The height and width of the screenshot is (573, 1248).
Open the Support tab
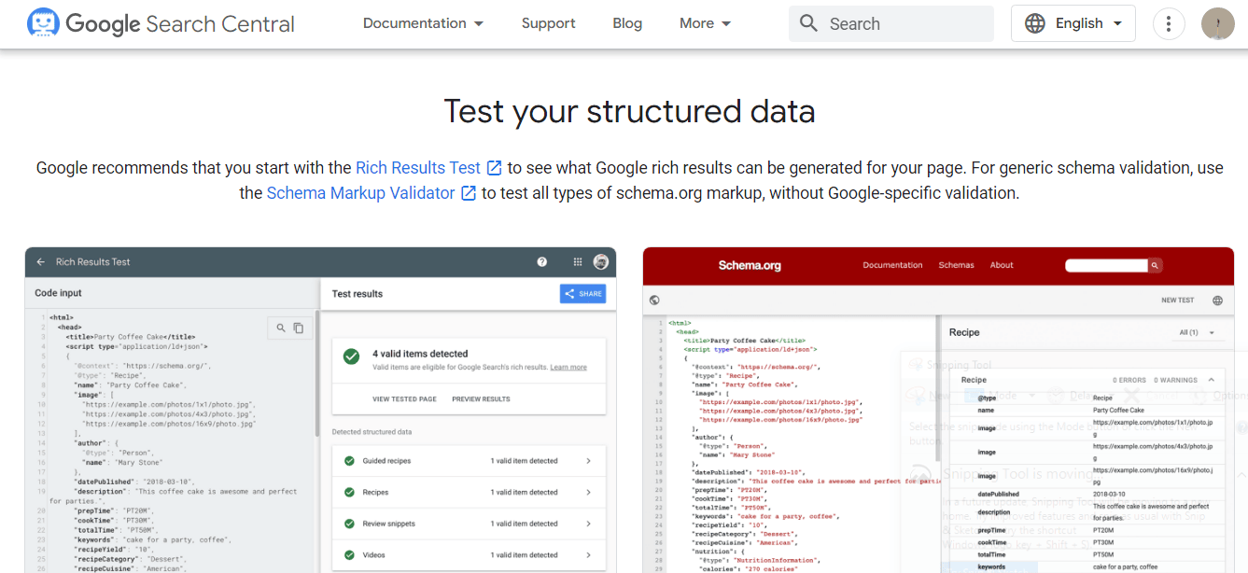(548, 23)
